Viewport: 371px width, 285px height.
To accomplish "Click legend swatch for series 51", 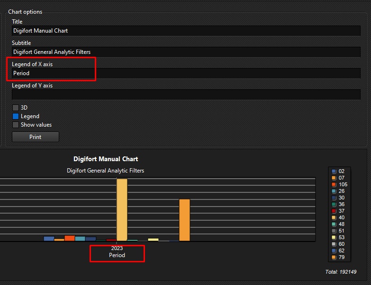I will pyautogui.click(x=334, y=231).
